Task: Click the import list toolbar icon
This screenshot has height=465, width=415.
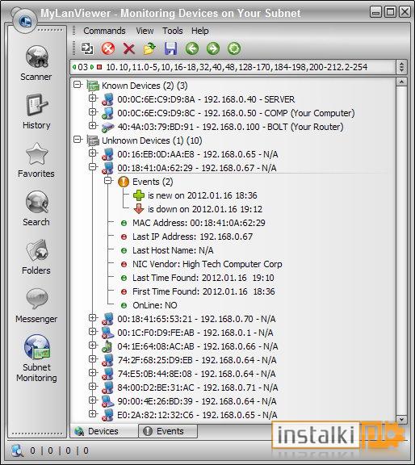Action: tap(87, 48)
